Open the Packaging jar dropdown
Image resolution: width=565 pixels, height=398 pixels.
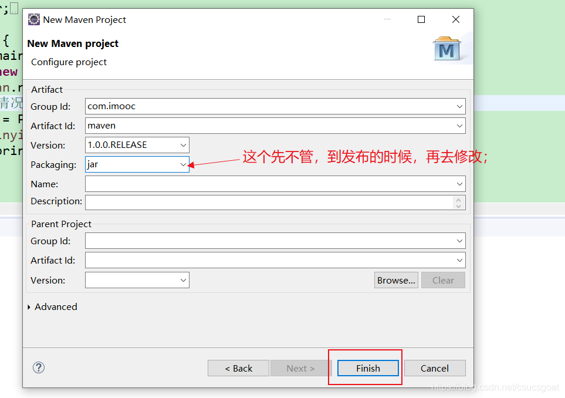[x=183, y=164]
